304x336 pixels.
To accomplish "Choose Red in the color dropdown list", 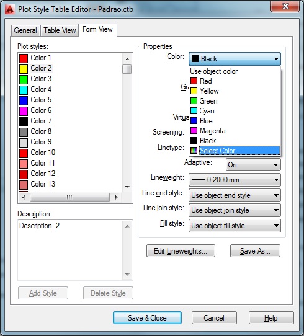I will (x=235, y=81).
